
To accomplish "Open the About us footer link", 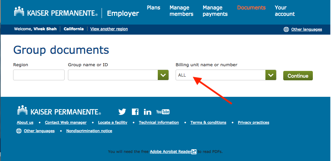I will click(x=25, y=122).
